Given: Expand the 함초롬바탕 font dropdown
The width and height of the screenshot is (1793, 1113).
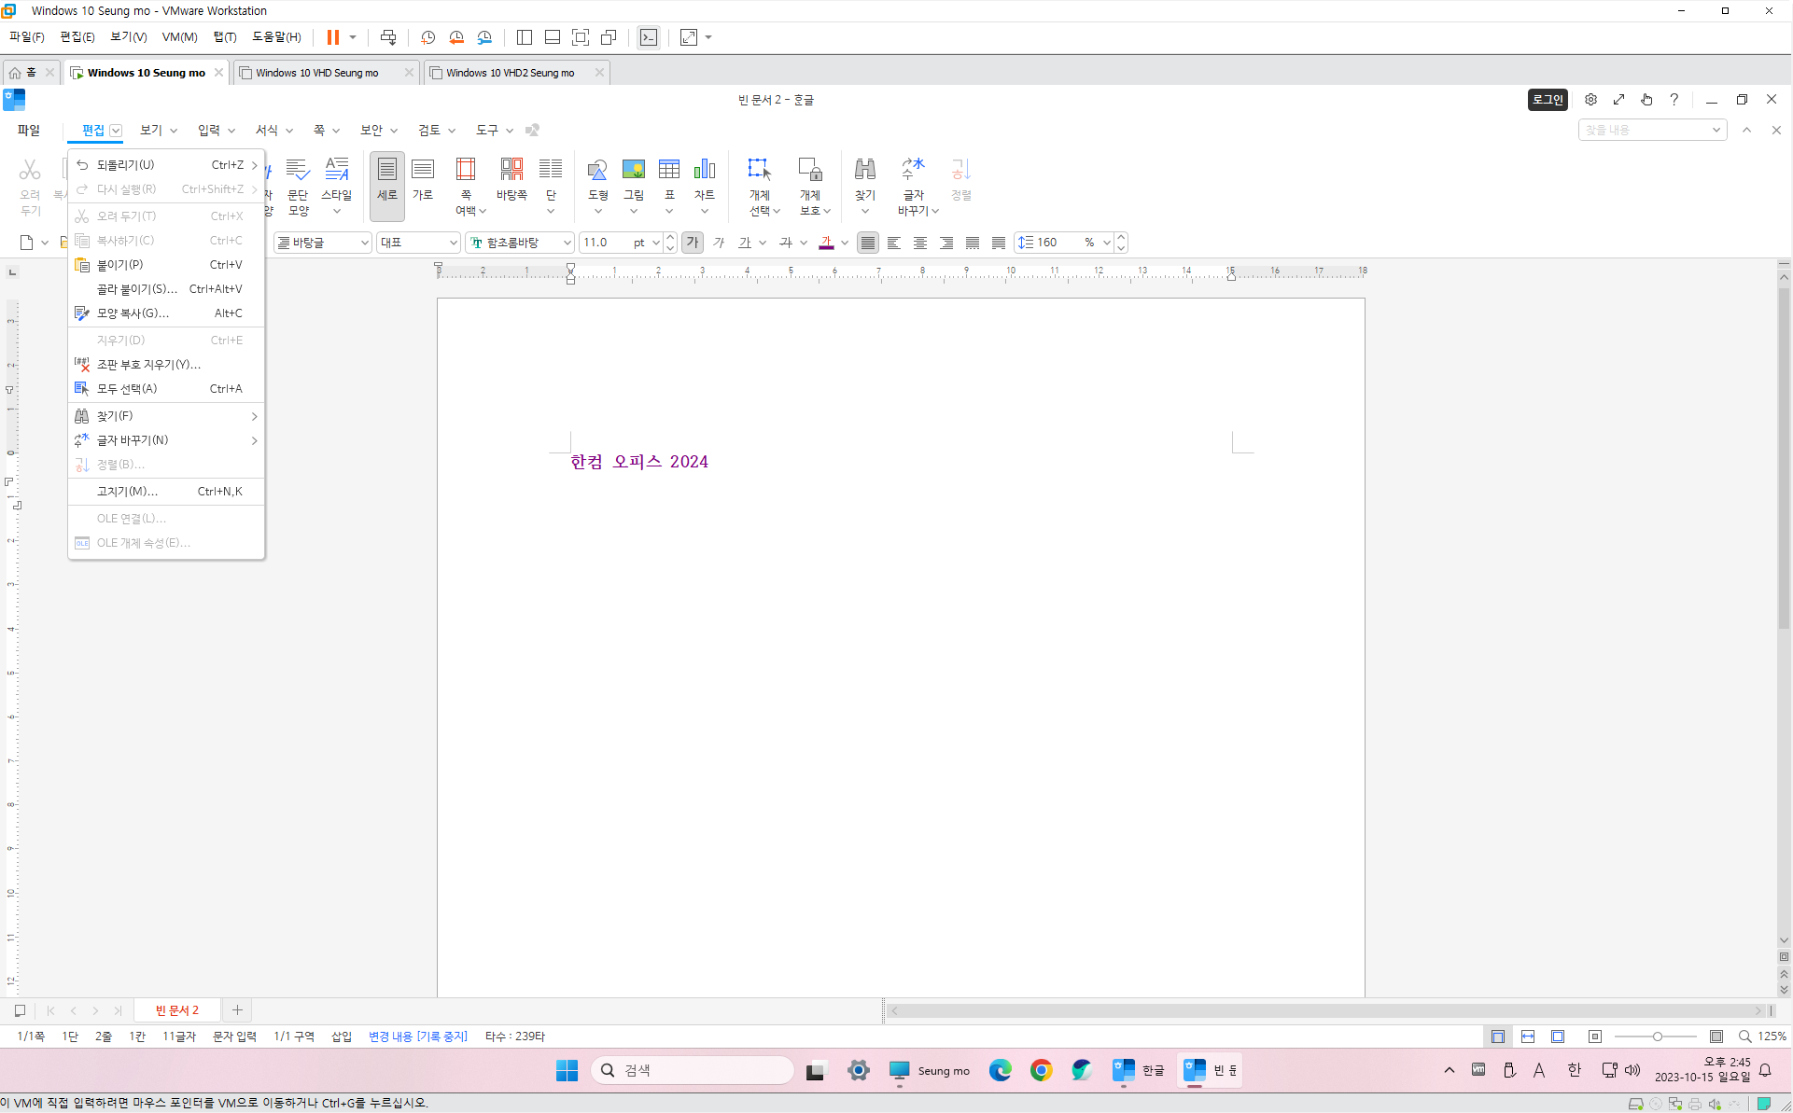Looking at the screenshot, I should click(567, 243).
